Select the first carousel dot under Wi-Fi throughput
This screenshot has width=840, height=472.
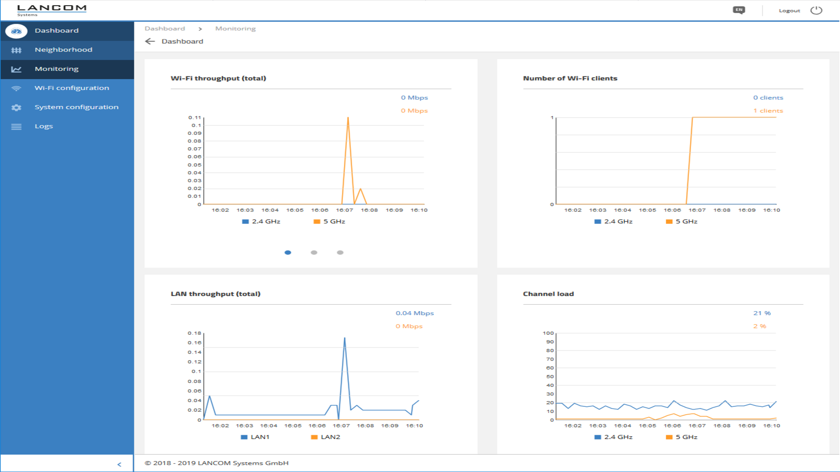288,253
